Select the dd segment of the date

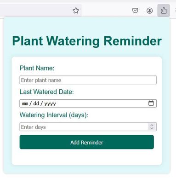coord(36,103)
